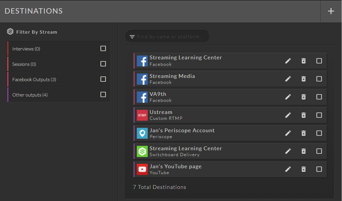Click the Ustream destination name
Viewport: 342px width, 201px height.
(x=161, y=112)
